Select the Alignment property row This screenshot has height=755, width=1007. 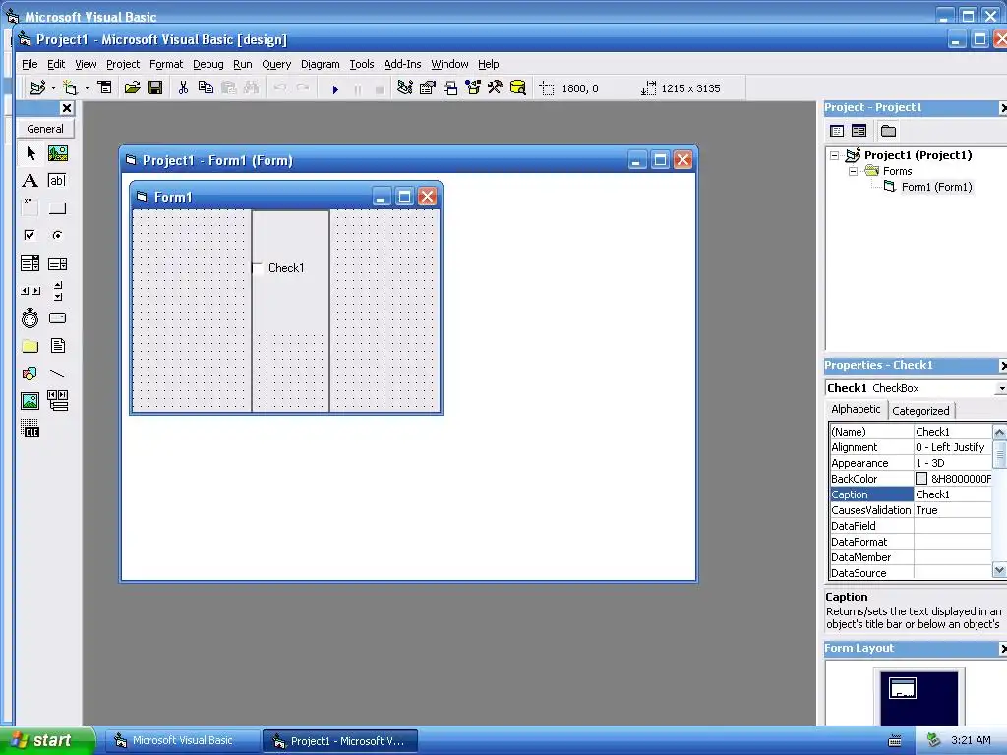point(911,447)
